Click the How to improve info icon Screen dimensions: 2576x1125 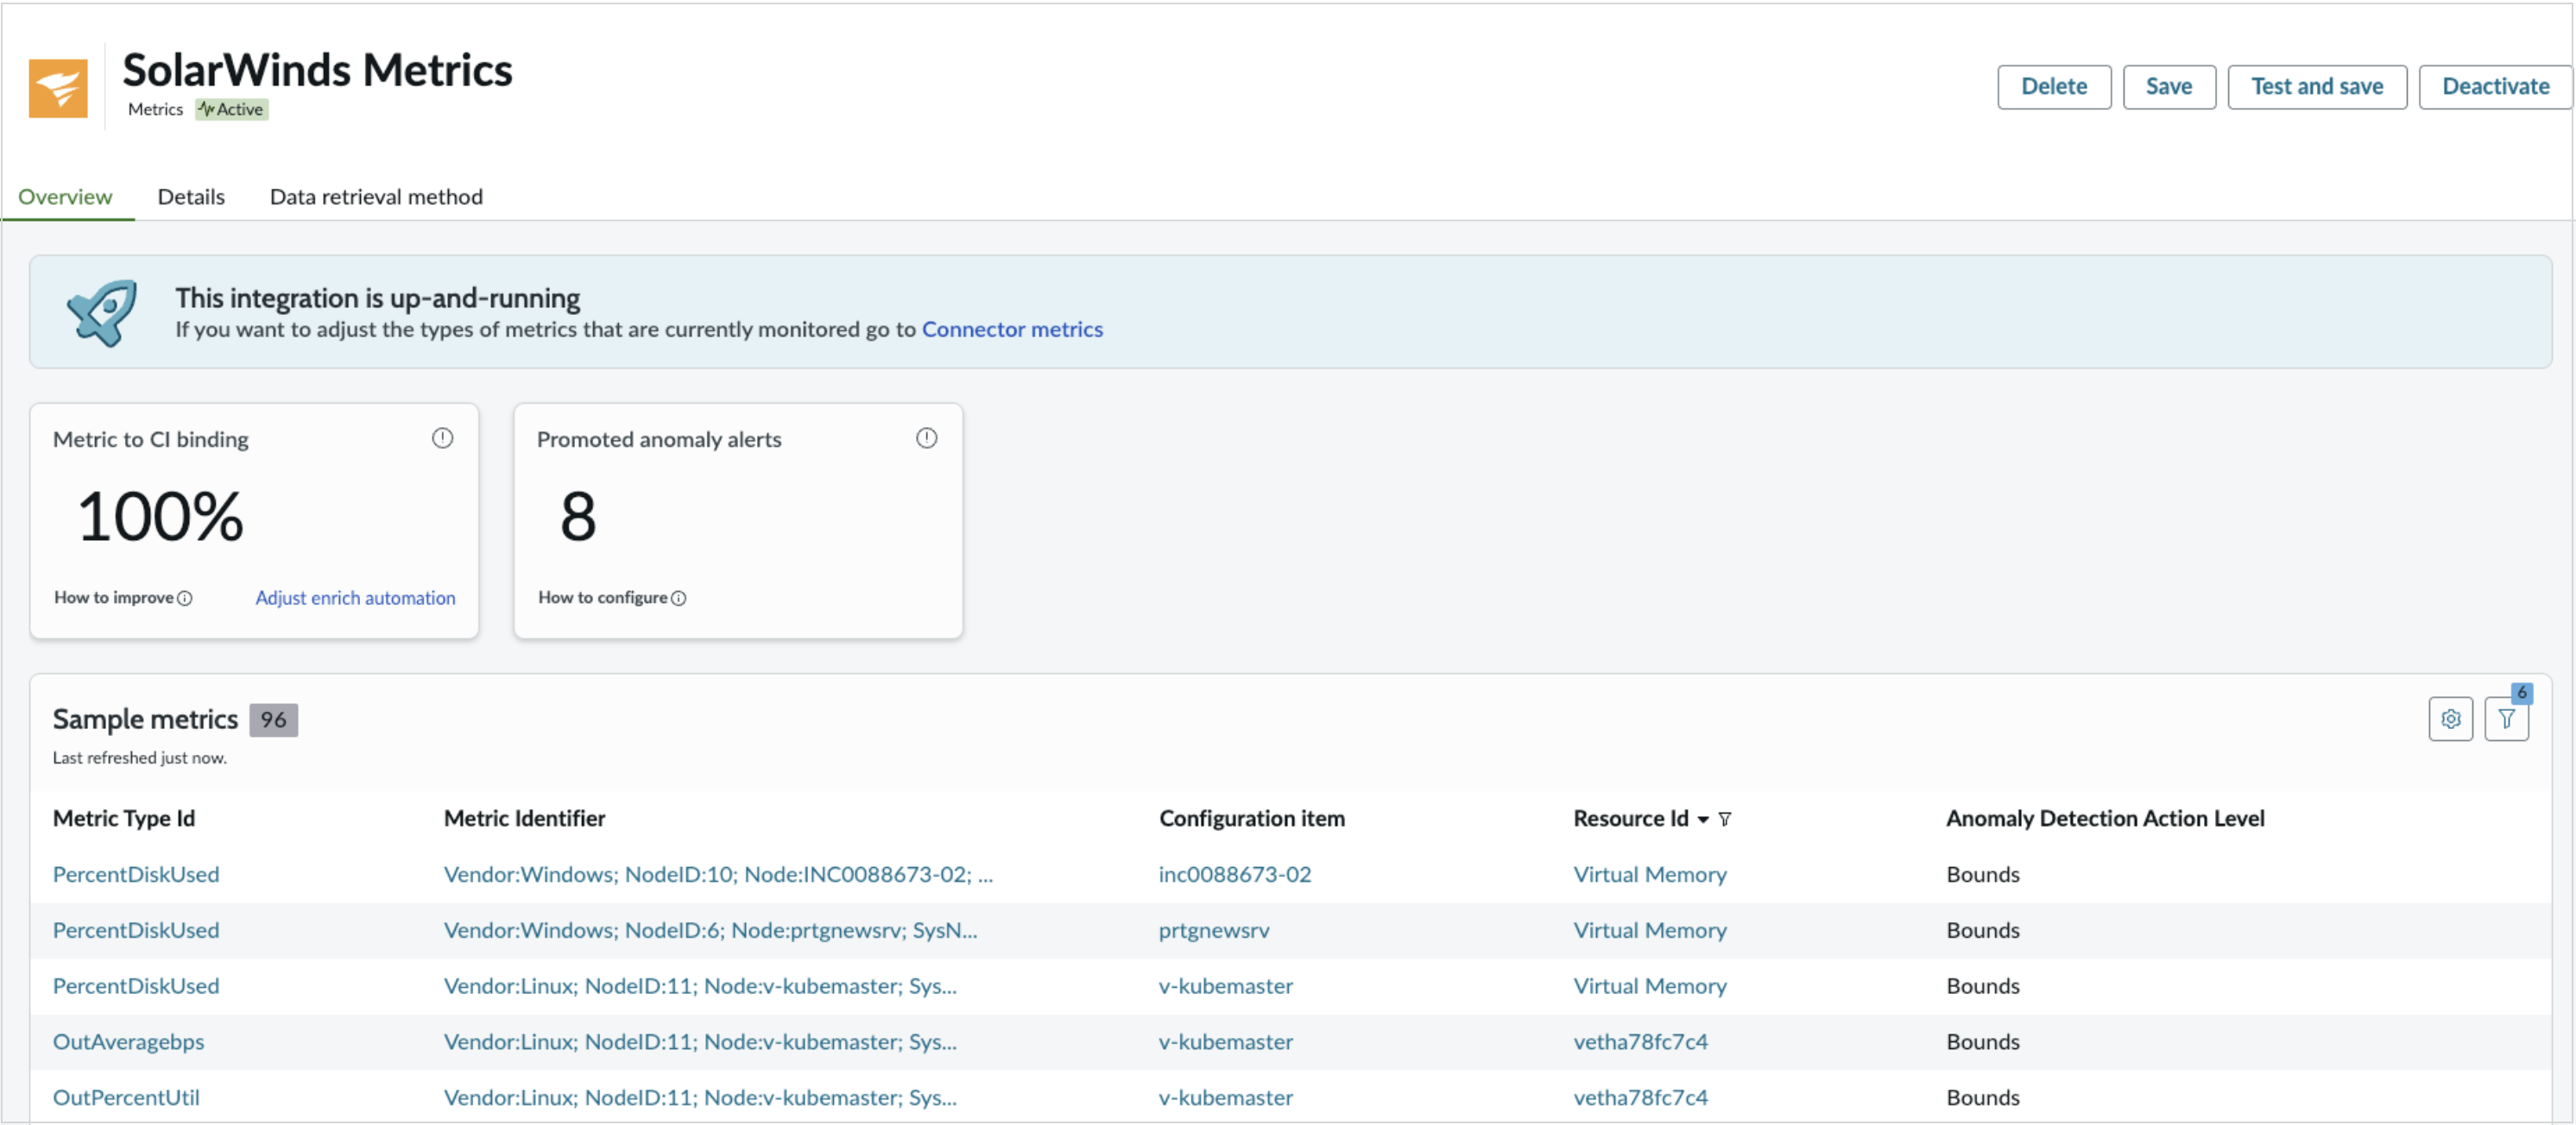click(x=185, y=599)
